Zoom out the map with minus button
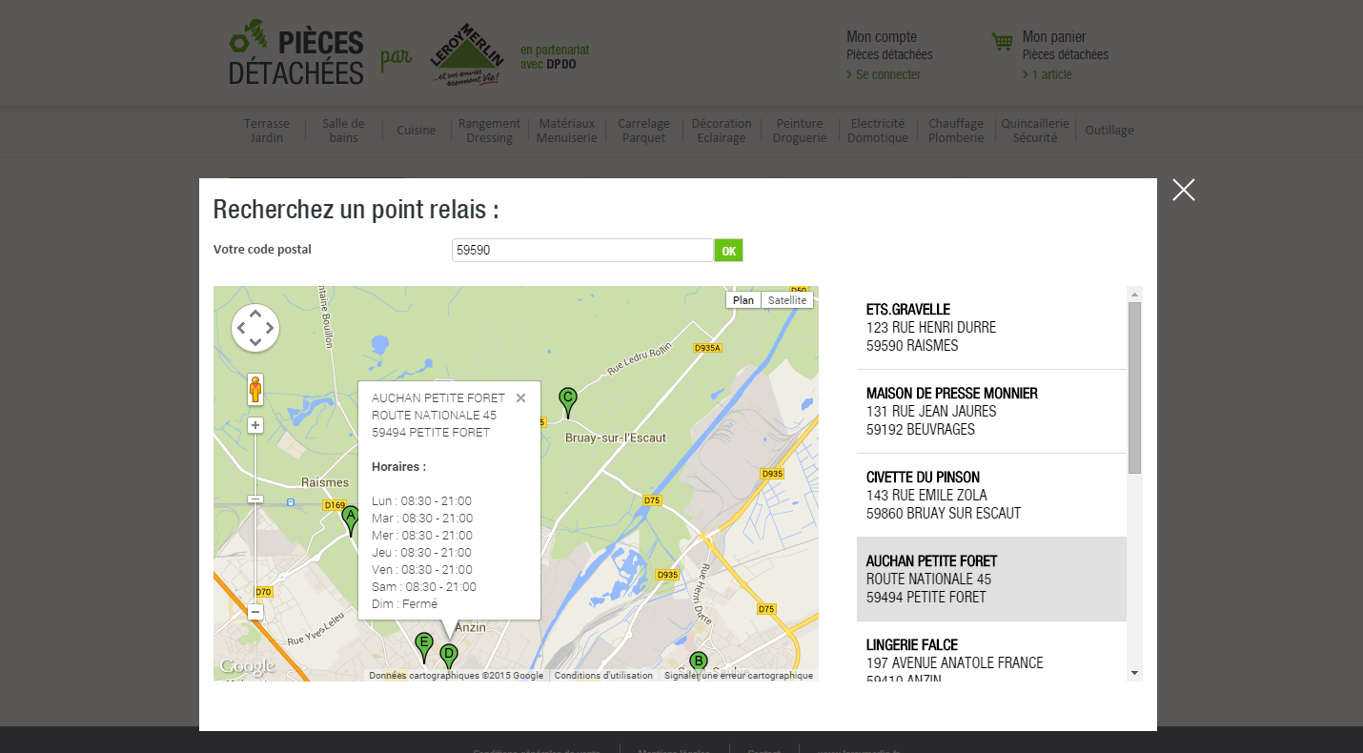 255,612
